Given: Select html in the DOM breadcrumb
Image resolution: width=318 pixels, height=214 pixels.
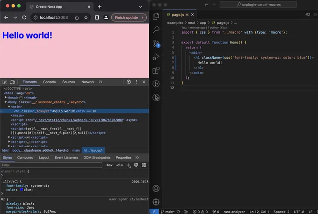Looking at the screenshot, I should [x=5, y=150].
